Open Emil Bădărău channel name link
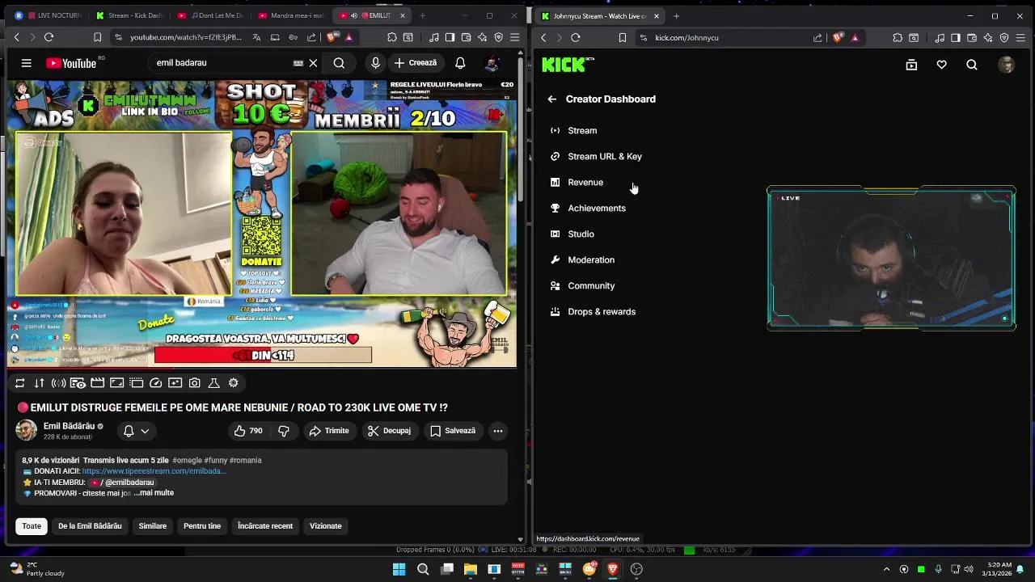Screen dimensions: 1035x582 pyautogui.click(x=69, y=426)
